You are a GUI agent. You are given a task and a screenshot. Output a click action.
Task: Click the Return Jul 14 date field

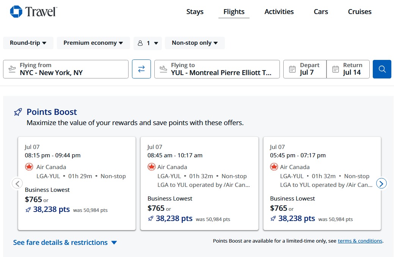[348, 69]
